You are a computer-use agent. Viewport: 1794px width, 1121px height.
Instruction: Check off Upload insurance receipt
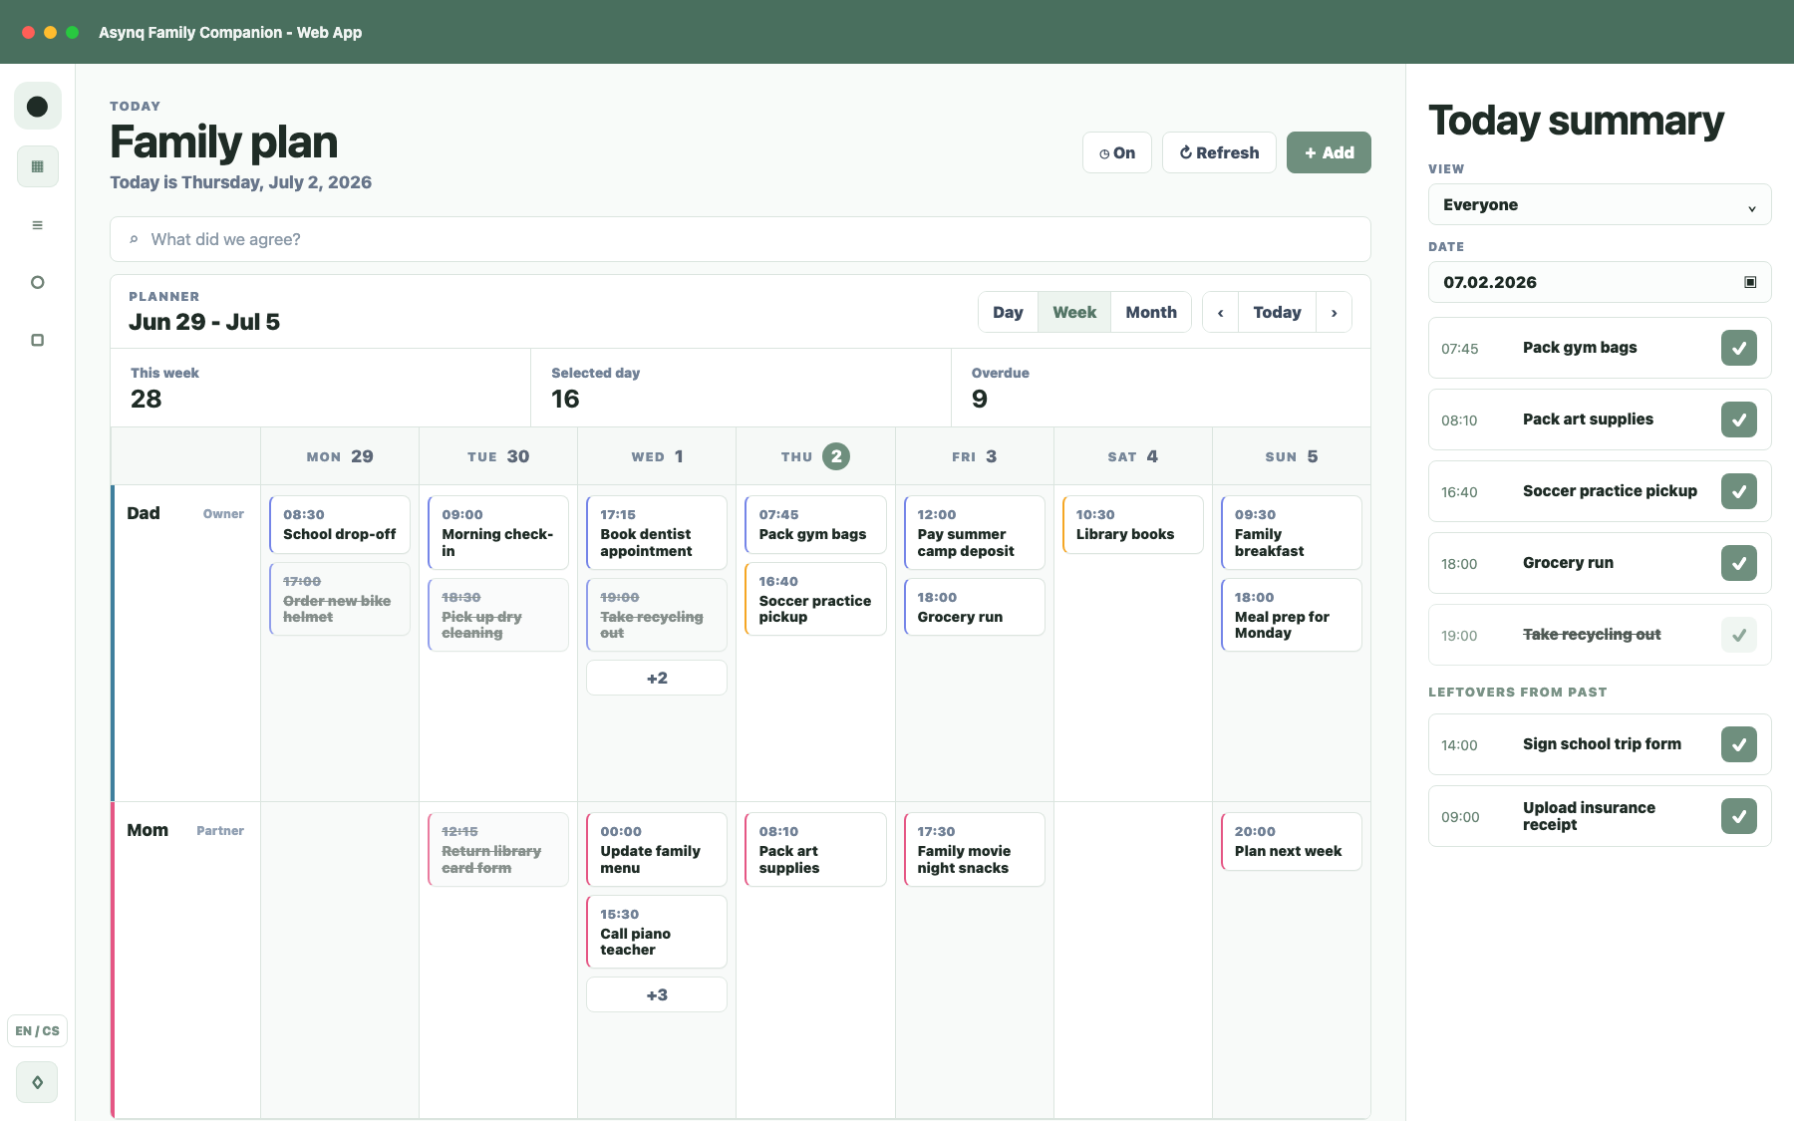click(1739, 816)
